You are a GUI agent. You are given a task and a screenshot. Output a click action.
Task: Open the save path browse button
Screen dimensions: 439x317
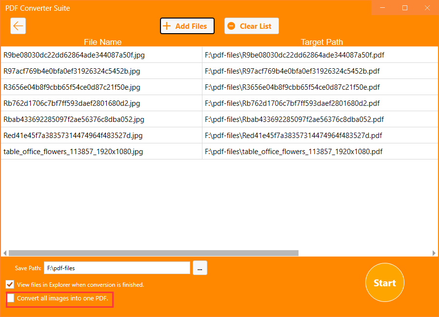200,268
